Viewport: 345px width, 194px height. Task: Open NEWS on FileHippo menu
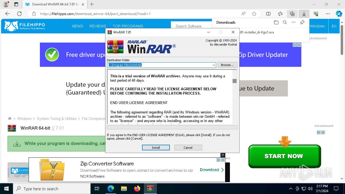tap(77, 26)
